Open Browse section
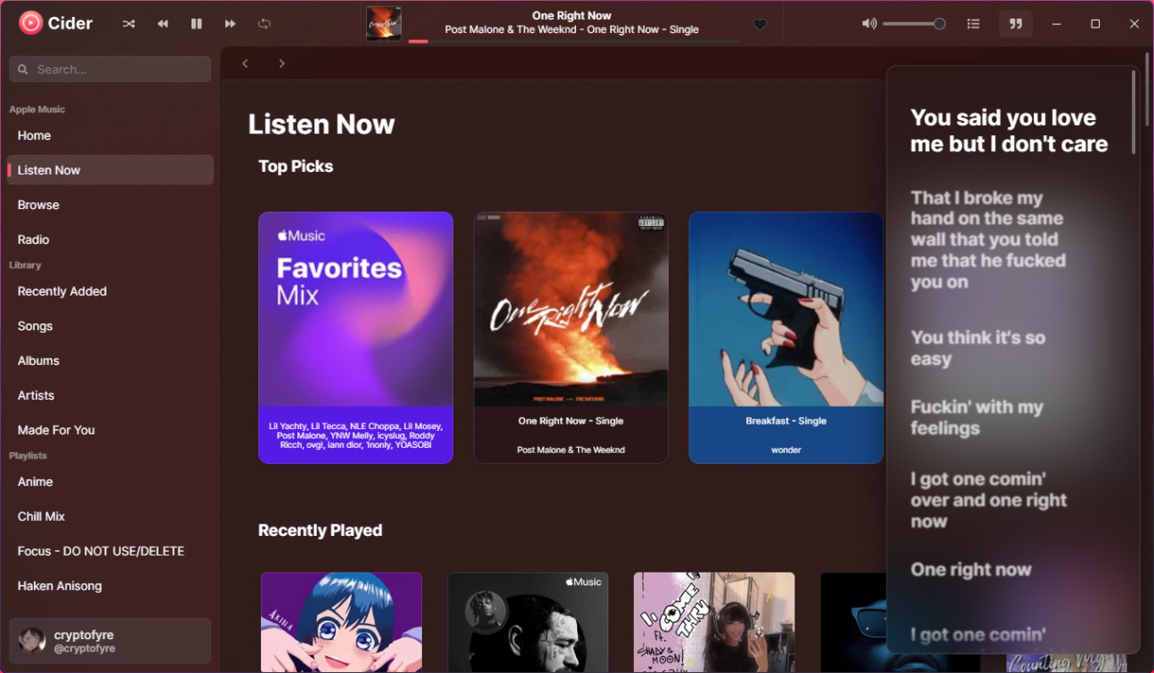Viewport: 1154px width, 673px height. click(110, 205)
